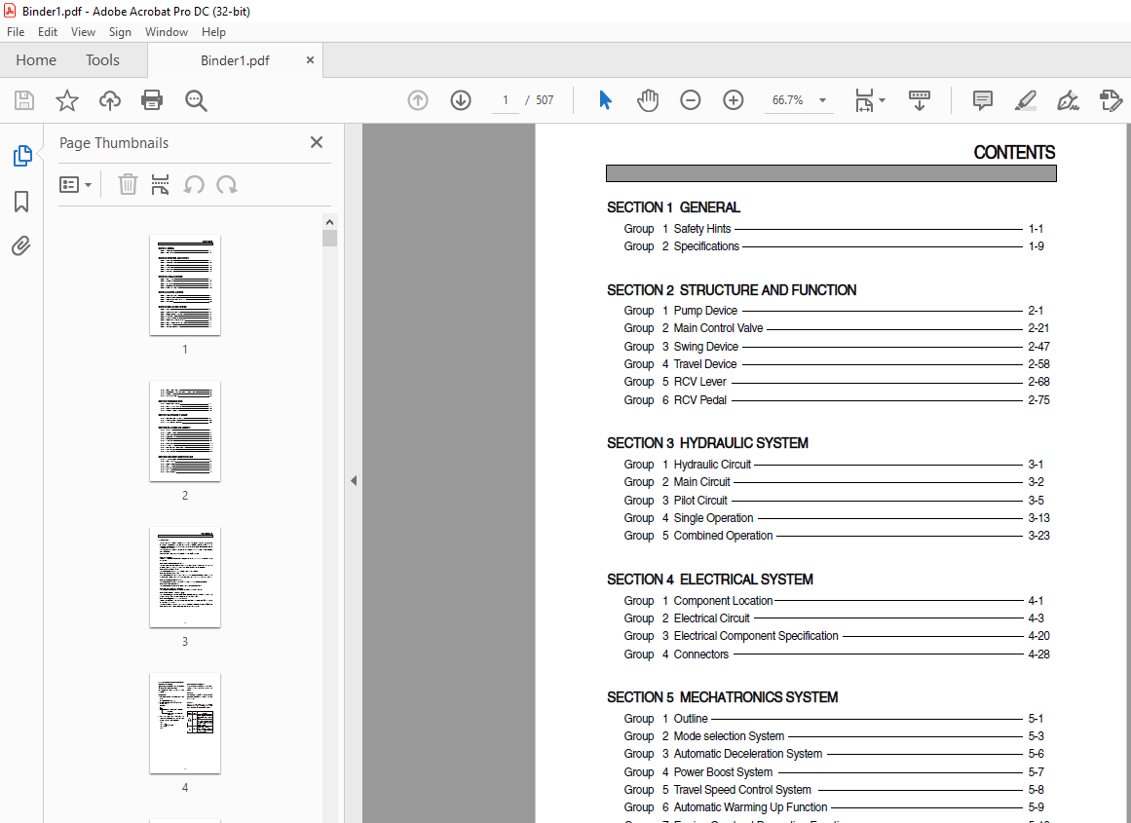Viewport: 1131px width, 823px height.
Task: Go to the next page arrow
Action: (x=461, y=100)
